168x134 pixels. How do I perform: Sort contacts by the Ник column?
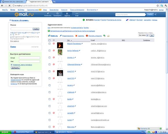[x=69, y=40]
